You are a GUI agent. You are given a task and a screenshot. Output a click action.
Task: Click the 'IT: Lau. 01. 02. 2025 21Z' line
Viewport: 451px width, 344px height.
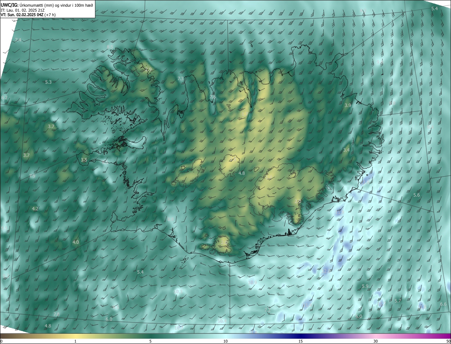23,10
